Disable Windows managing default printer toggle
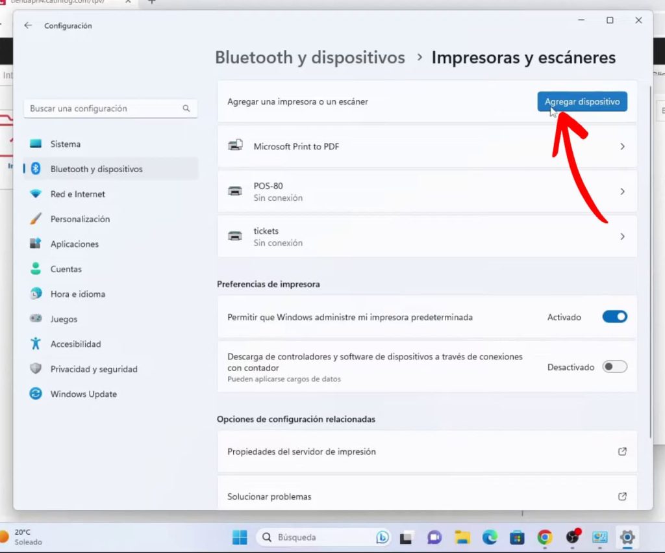Image resolution: width=665 pixels, height=553 pixels. (614, 317)
